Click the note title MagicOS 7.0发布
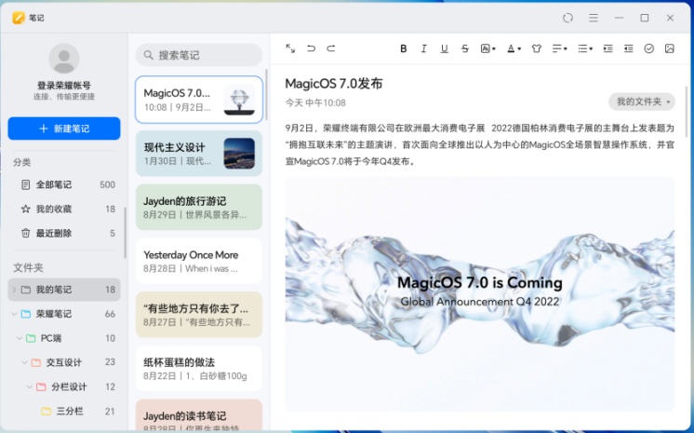 [x=334, y=84]
